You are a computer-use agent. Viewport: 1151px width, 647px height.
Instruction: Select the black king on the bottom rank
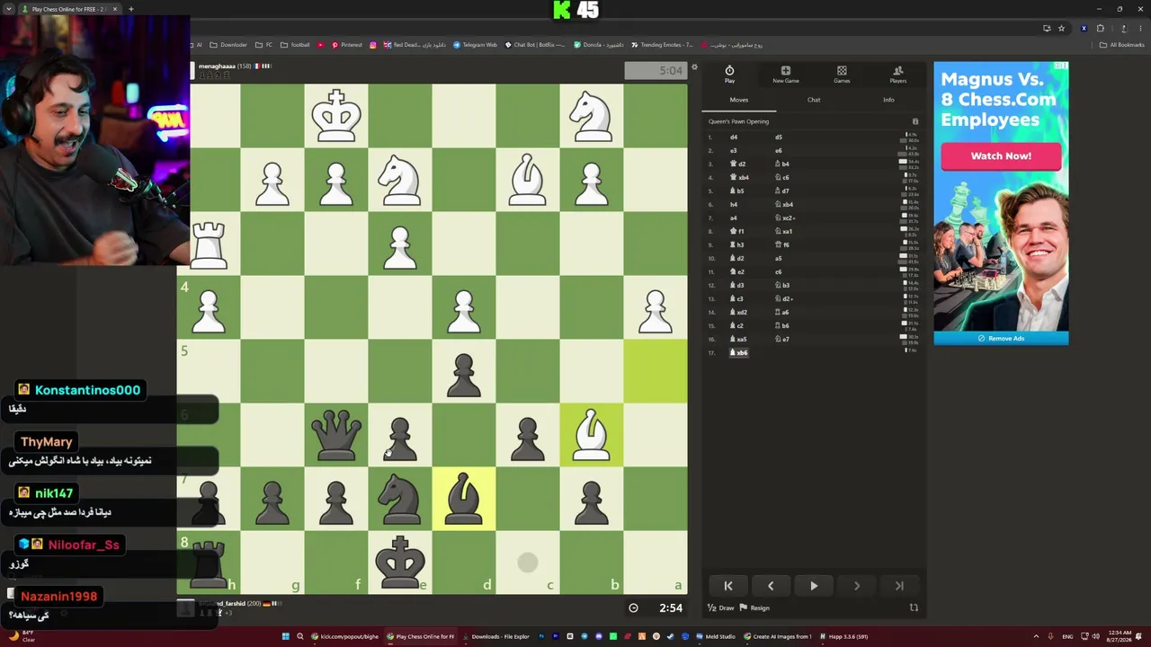(x=400, y=563)
